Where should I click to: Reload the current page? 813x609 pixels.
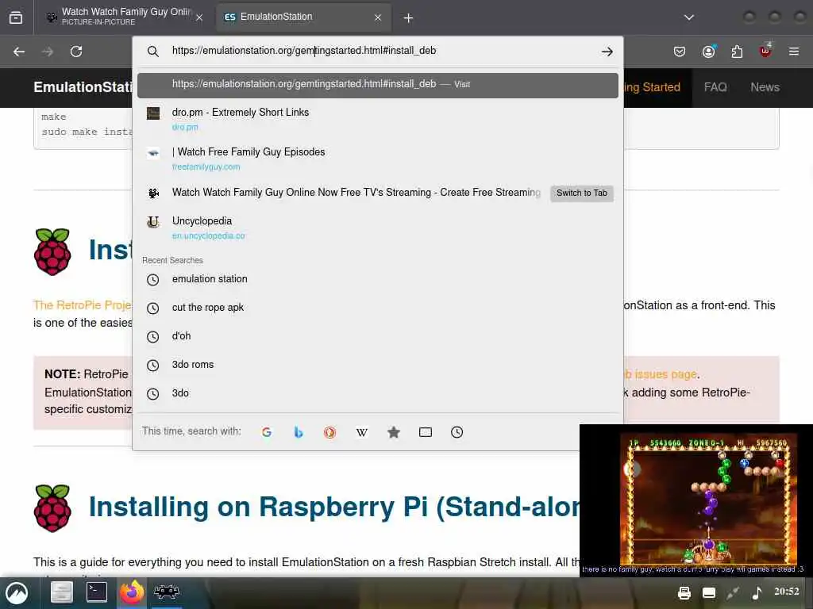[76, 52]
